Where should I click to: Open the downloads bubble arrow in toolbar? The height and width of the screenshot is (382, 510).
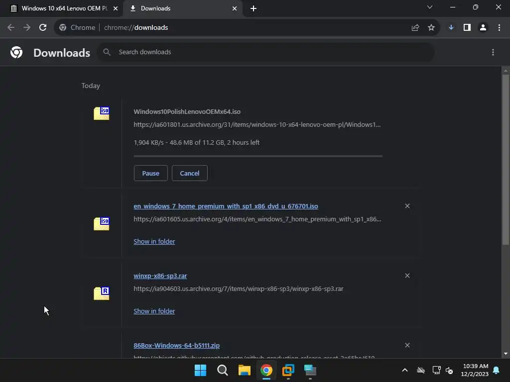(x=451, y=28)
